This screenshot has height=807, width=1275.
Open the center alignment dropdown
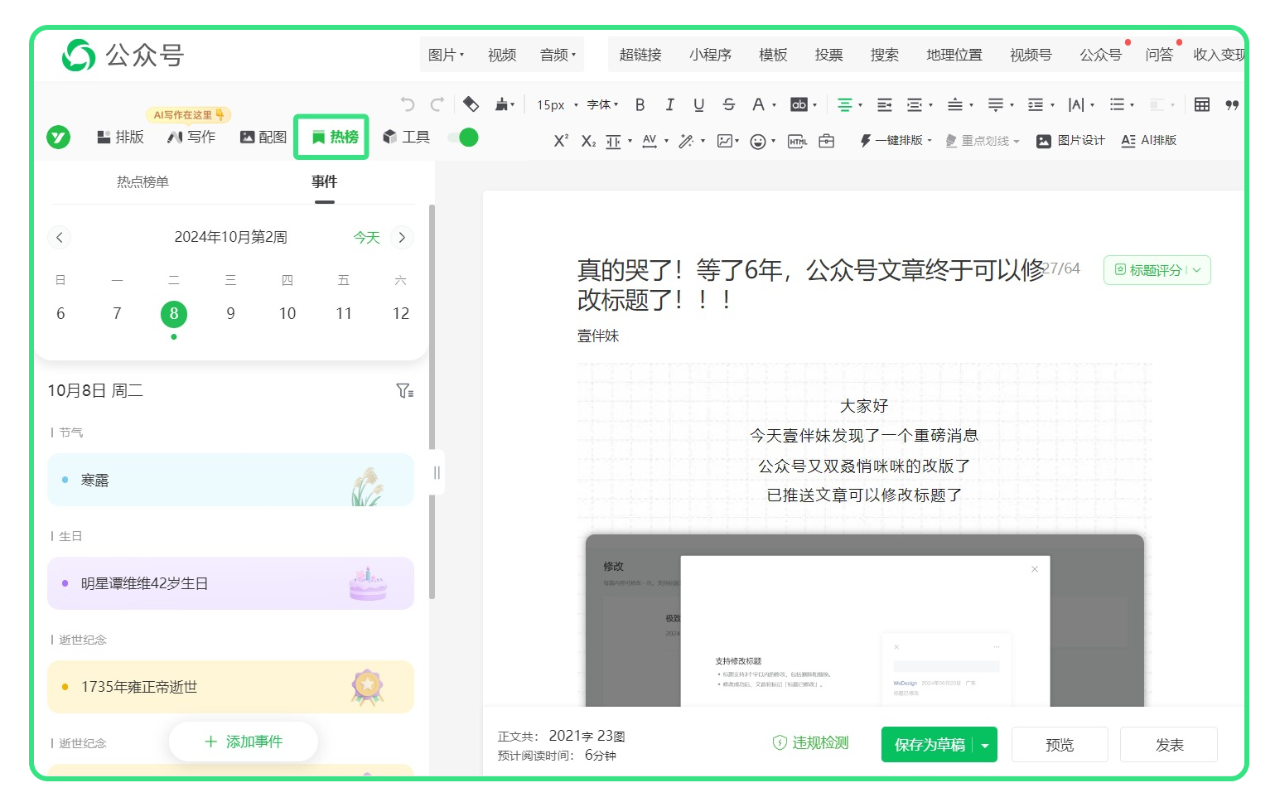[860, 105]
